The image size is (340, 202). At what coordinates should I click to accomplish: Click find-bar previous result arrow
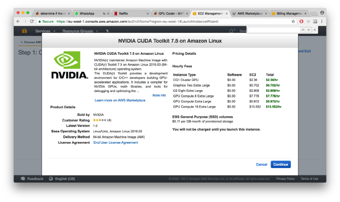tap(303, 30)
